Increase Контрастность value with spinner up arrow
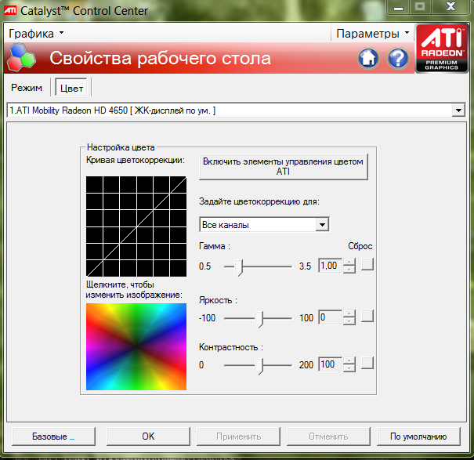 [x=349, y=360]
